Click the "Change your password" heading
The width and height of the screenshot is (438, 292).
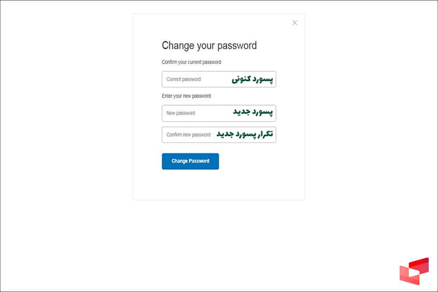[x=209, y=46]
